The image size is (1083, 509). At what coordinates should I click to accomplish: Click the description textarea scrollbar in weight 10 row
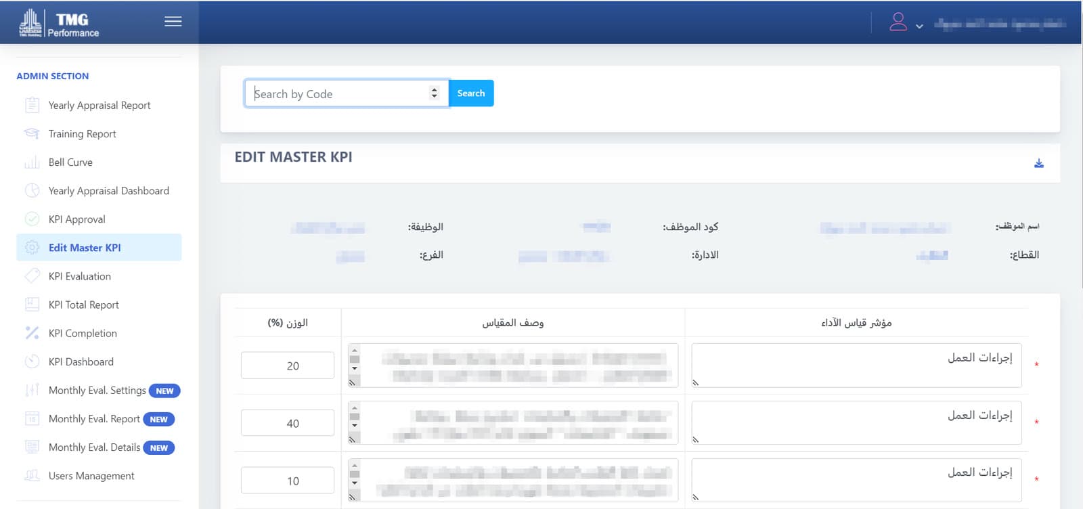[x=354, y=474]
